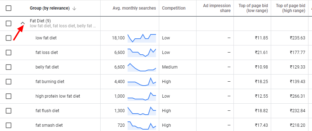Collapse the Fat Diet group chevron

coord(23,23)
